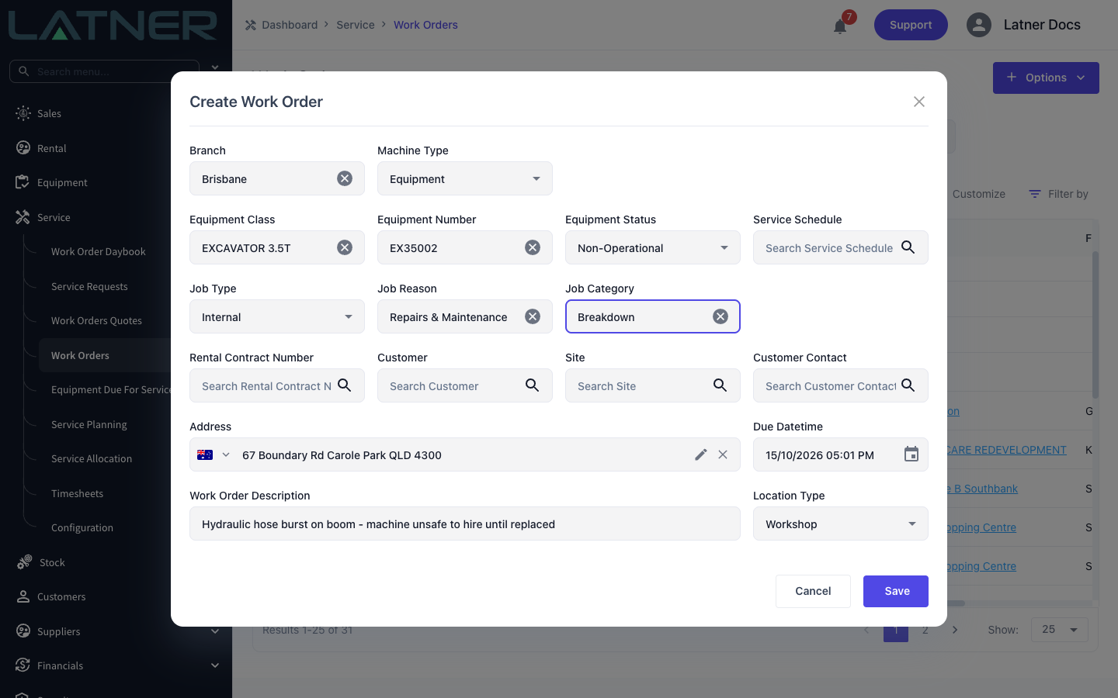Click the Service breadcrumb link
The width and height of the screenshot is (1118, 698).
tap(356, 25)
